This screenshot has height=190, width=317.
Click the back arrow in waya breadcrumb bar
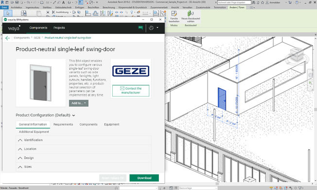(x=7, y=38)
